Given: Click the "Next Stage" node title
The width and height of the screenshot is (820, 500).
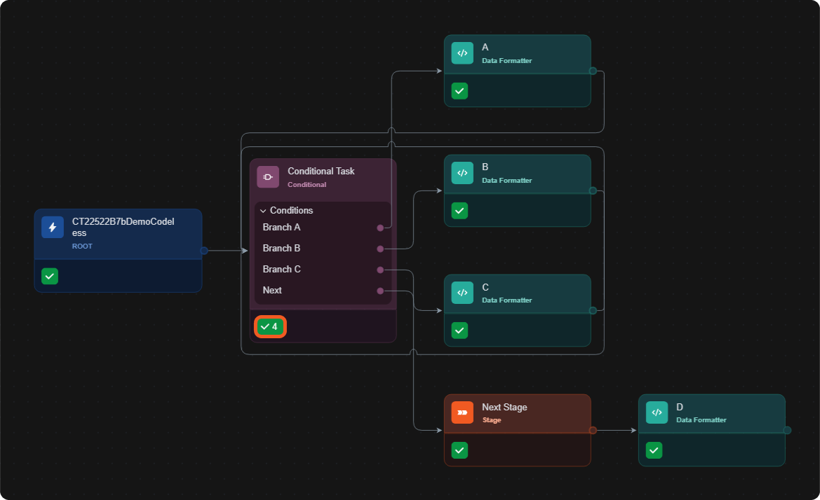Looking at the screenshot, I should coord(504,407).
